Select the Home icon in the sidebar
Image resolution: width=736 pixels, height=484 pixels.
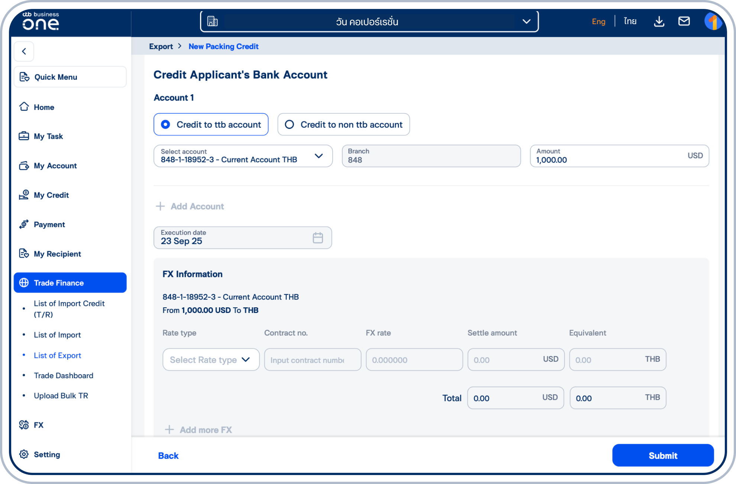click(x=24, y=107)
